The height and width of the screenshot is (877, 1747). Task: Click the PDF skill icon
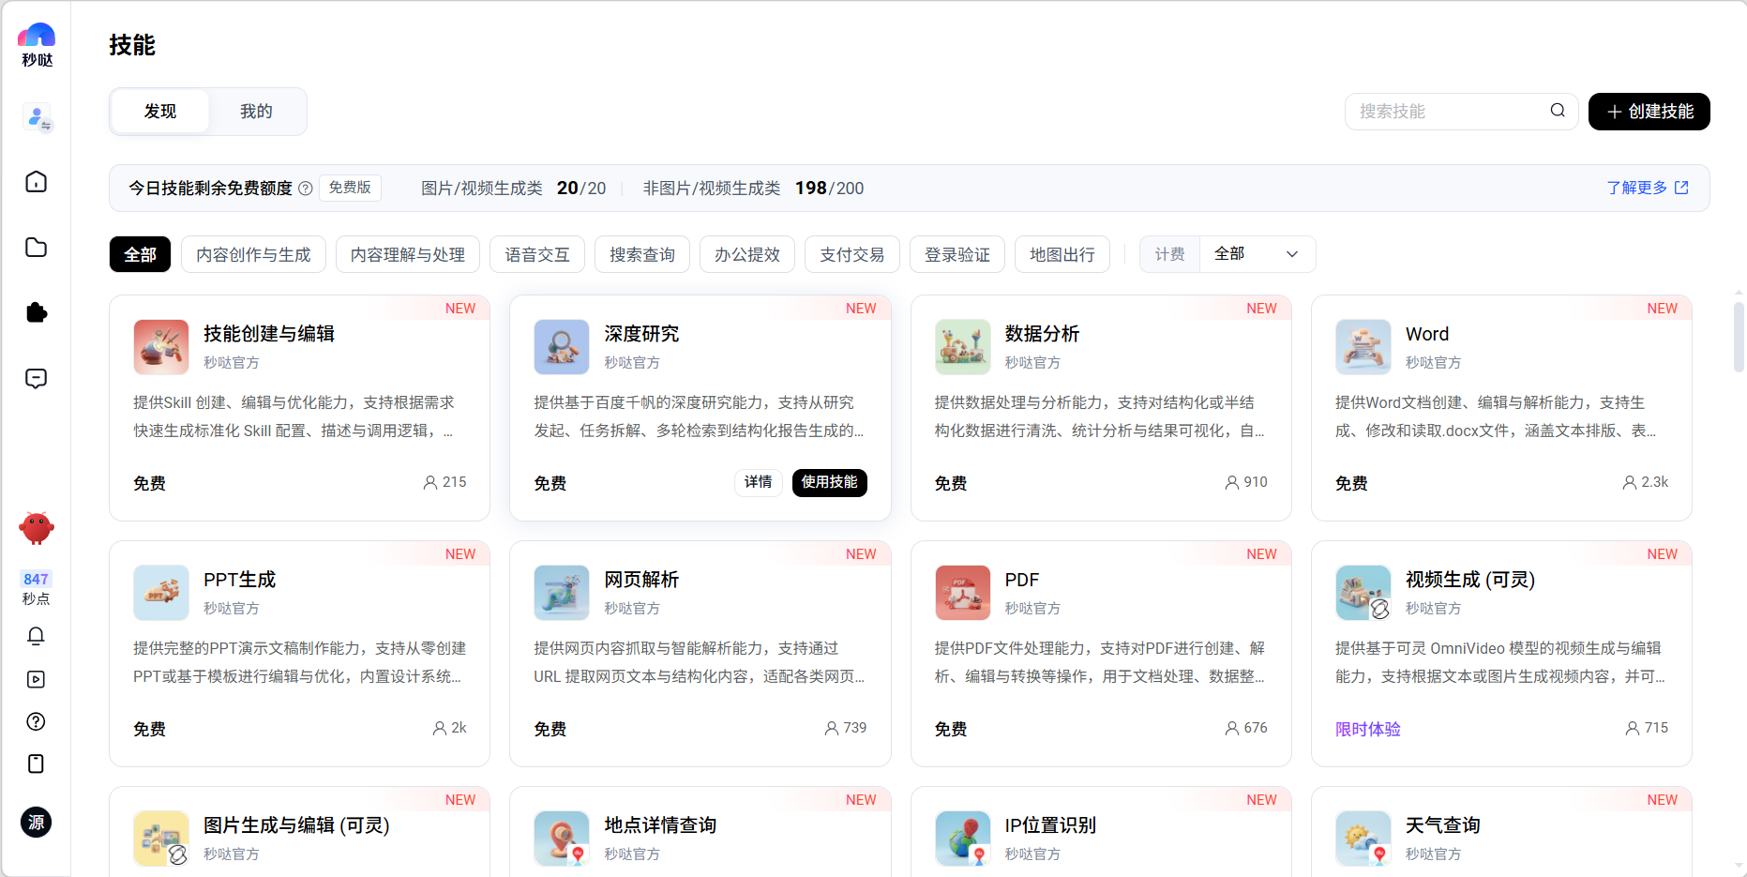pyautogui.click(x=963, y=593)
